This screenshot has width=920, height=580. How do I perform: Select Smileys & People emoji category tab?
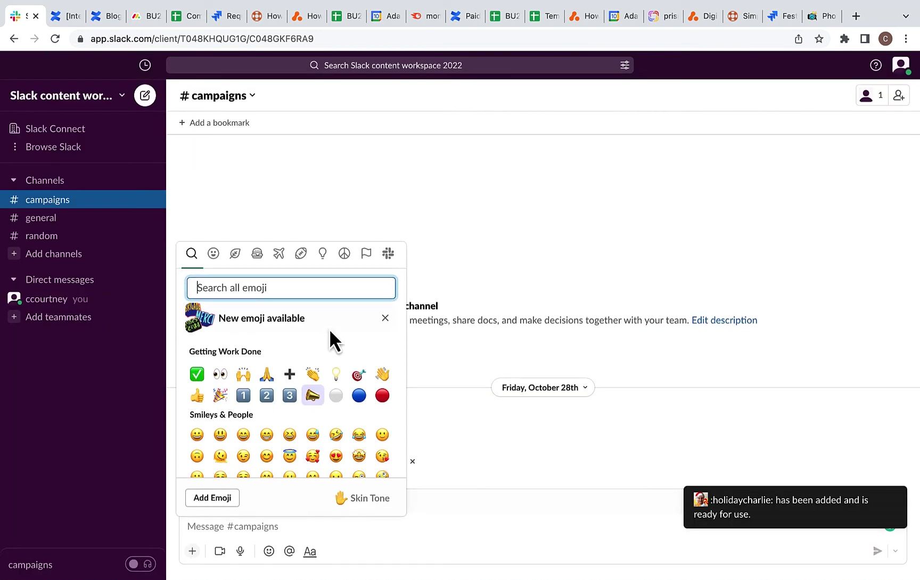(213, 253)
